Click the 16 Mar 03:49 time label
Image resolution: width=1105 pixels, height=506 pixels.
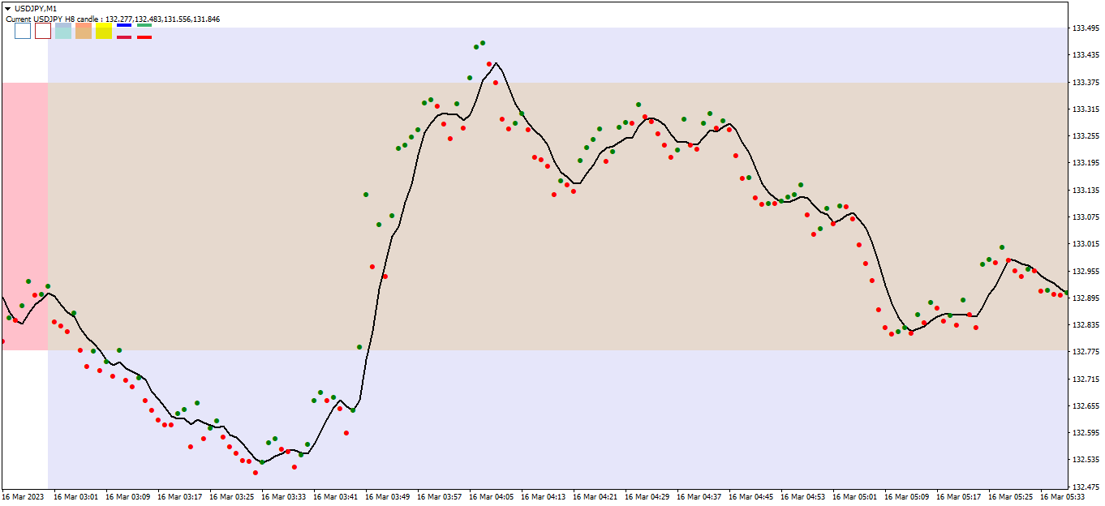[387, 496]
